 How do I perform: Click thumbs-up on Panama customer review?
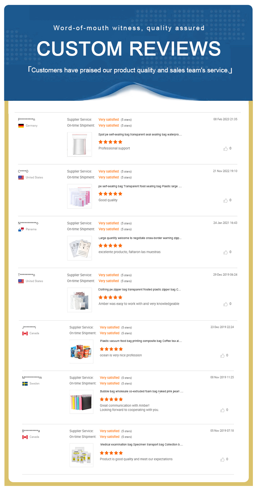tap(225, 252)
